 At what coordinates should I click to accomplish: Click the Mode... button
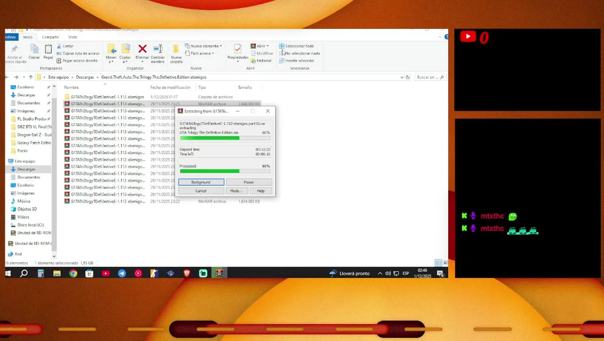coord(236,191)
